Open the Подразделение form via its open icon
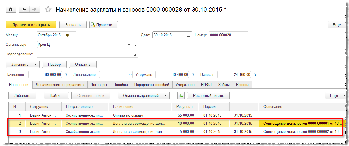 click(135, 54)
